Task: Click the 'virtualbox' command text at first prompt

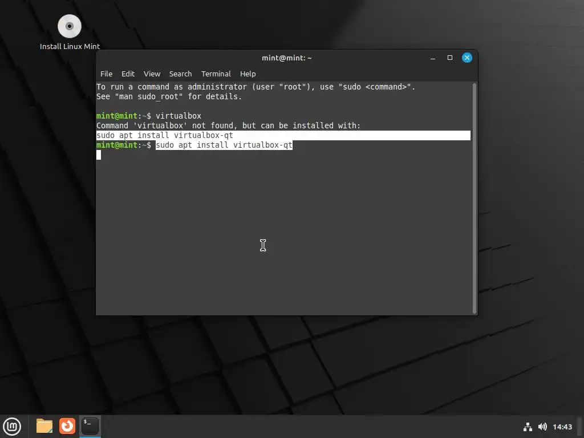Action: (x=179, y=116)
